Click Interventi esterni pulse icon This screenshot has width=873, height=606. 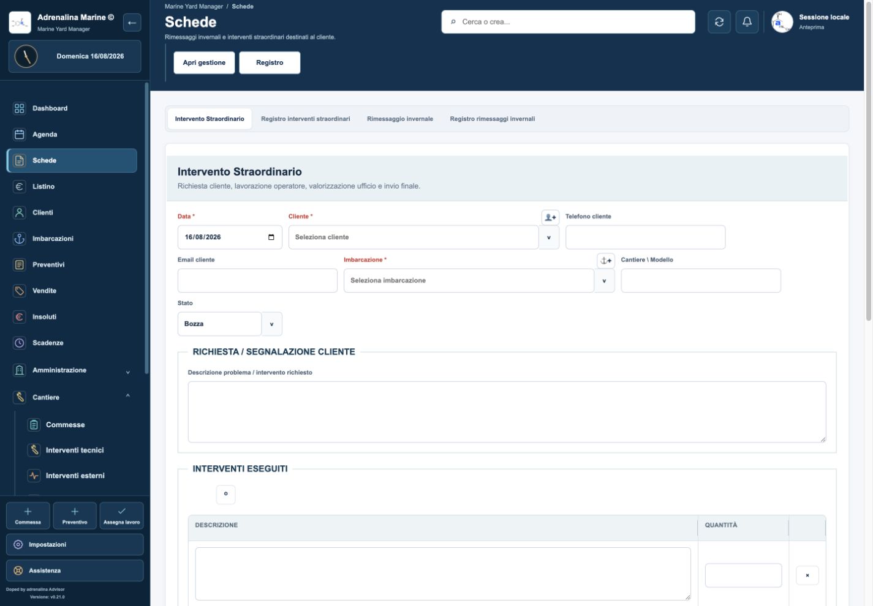pos(34,476)
